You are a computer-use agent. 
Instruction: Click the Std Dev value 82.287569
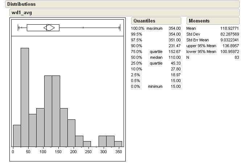tap(228, 34)
